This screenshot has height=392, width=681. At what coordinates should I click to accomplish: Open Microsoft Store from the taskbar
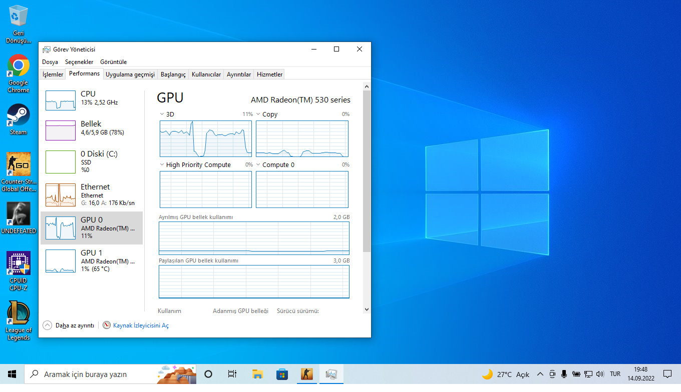(282, 374)
